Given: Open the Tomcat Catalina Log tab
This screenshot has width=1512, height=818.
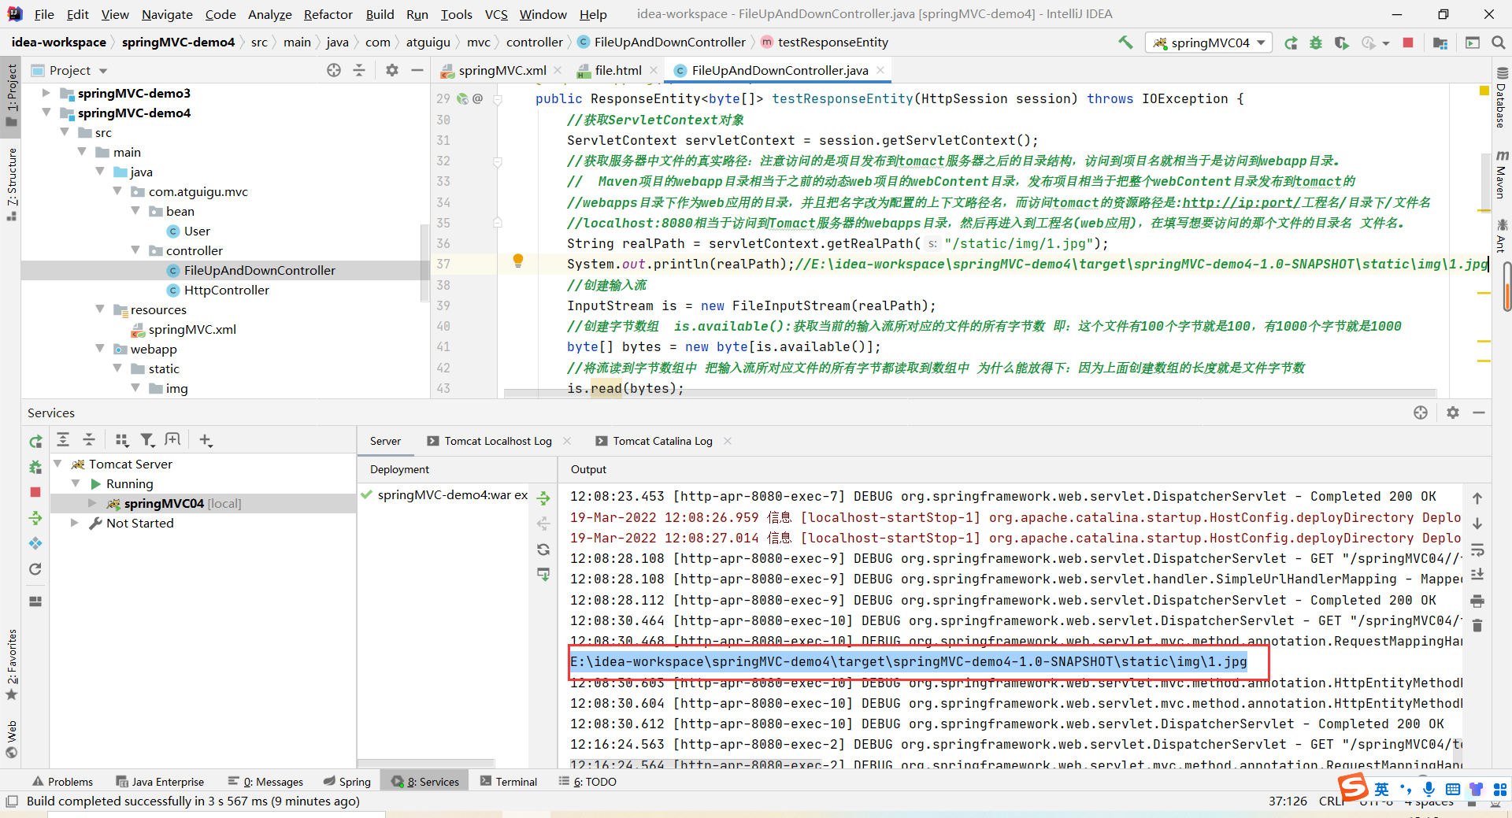Looking at the screenshot, I should [x=662, y=441].
